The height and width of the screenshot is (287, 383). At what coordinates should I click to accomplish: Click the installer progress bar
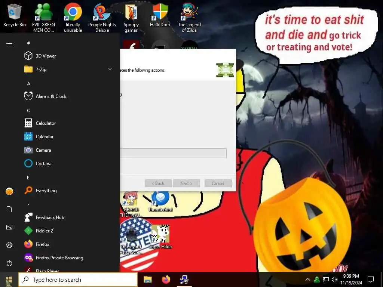pyautogui.click(x=173, y=153)
